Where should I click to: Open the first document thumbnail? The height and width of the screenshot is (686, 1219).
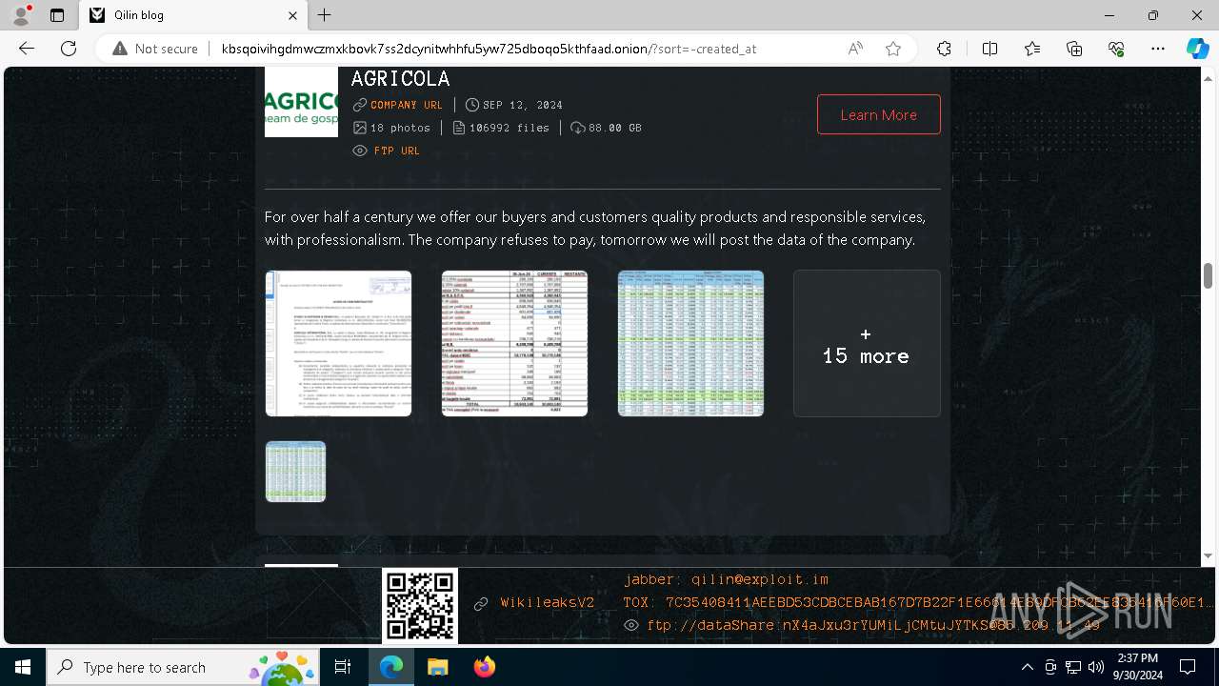(338, 343)
